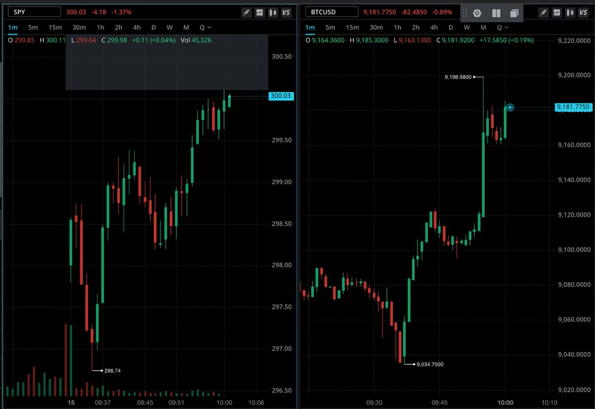Select 30m timeframe in SPY chart
Viewport: 595px width, 409px height.
(79, 27)
